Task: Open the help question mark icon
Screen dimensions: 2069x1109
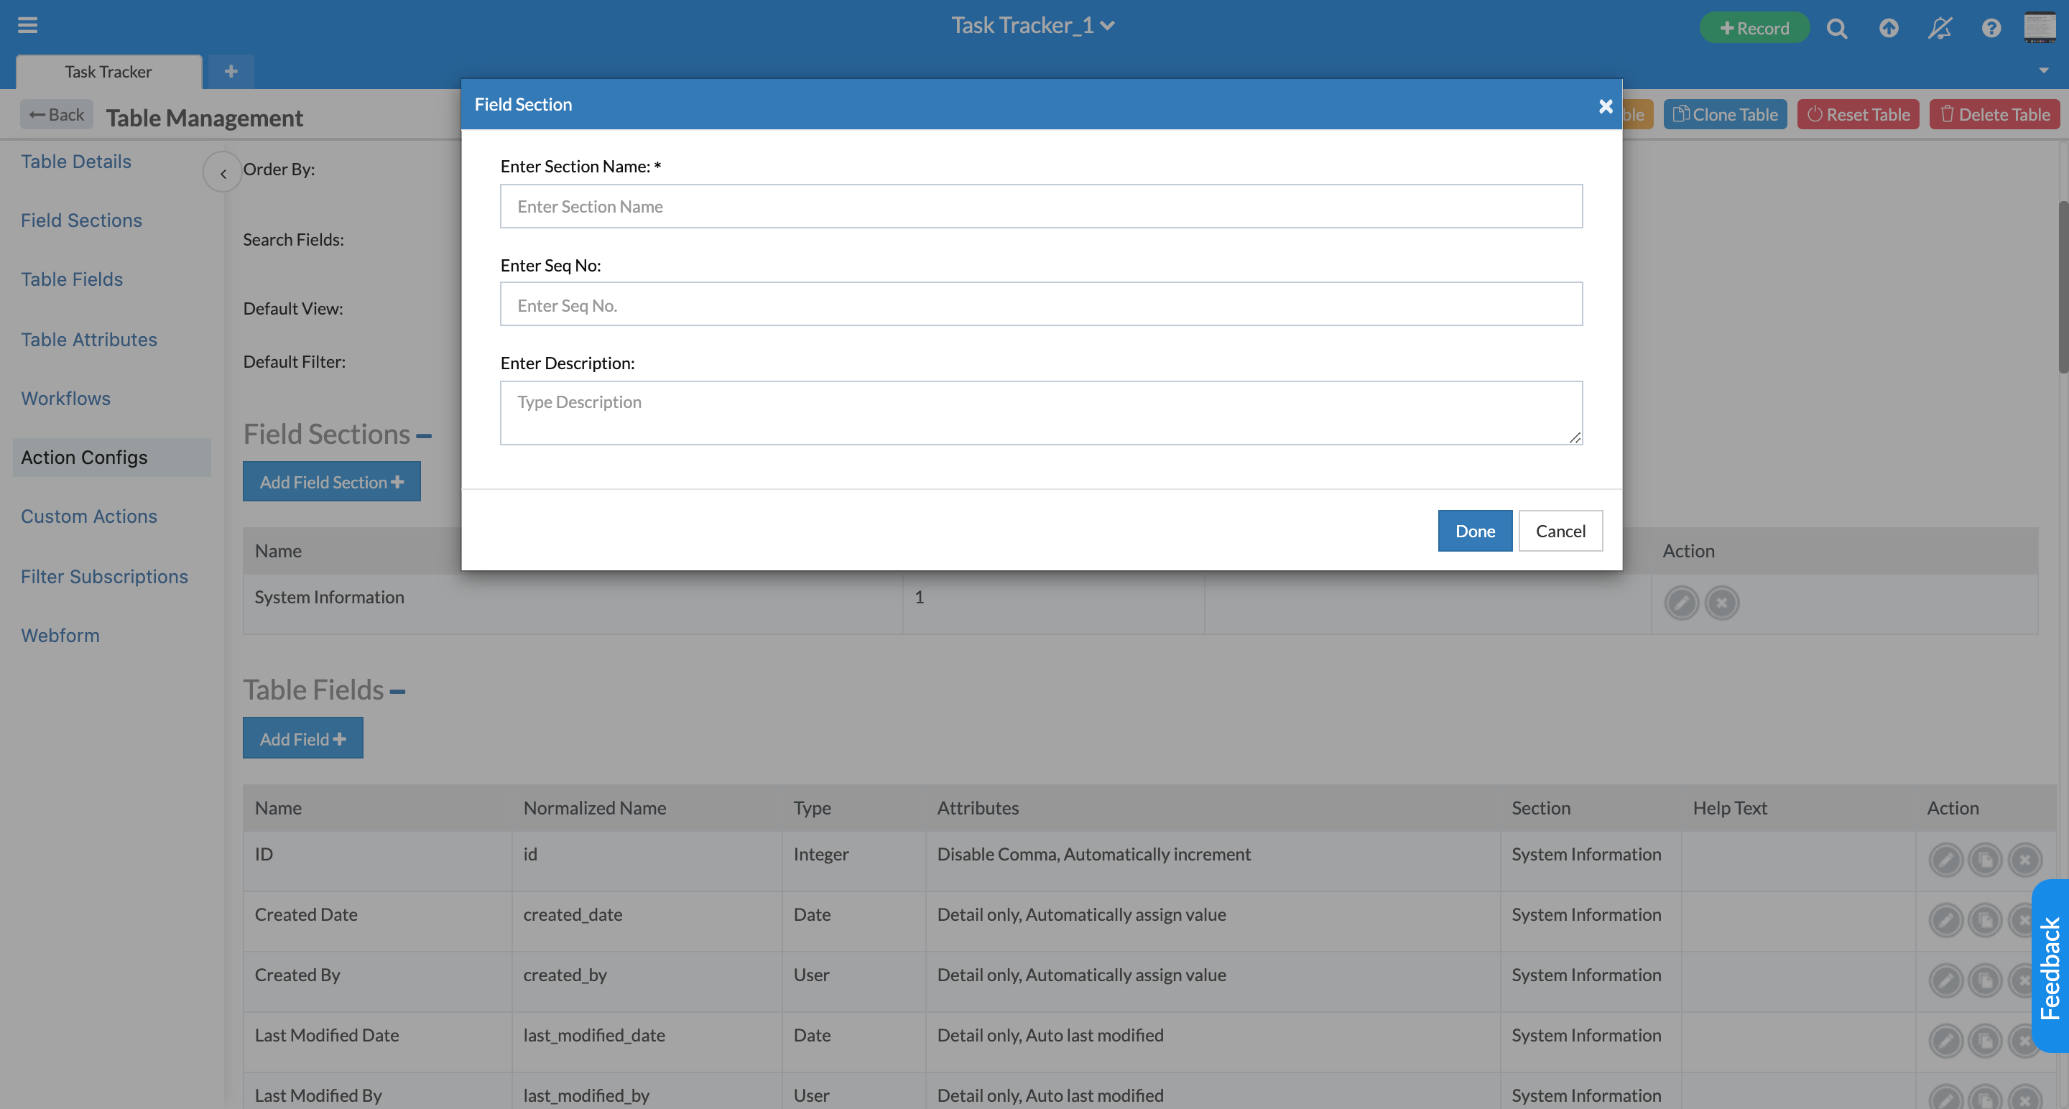Action: click(x=1991, y=28)
